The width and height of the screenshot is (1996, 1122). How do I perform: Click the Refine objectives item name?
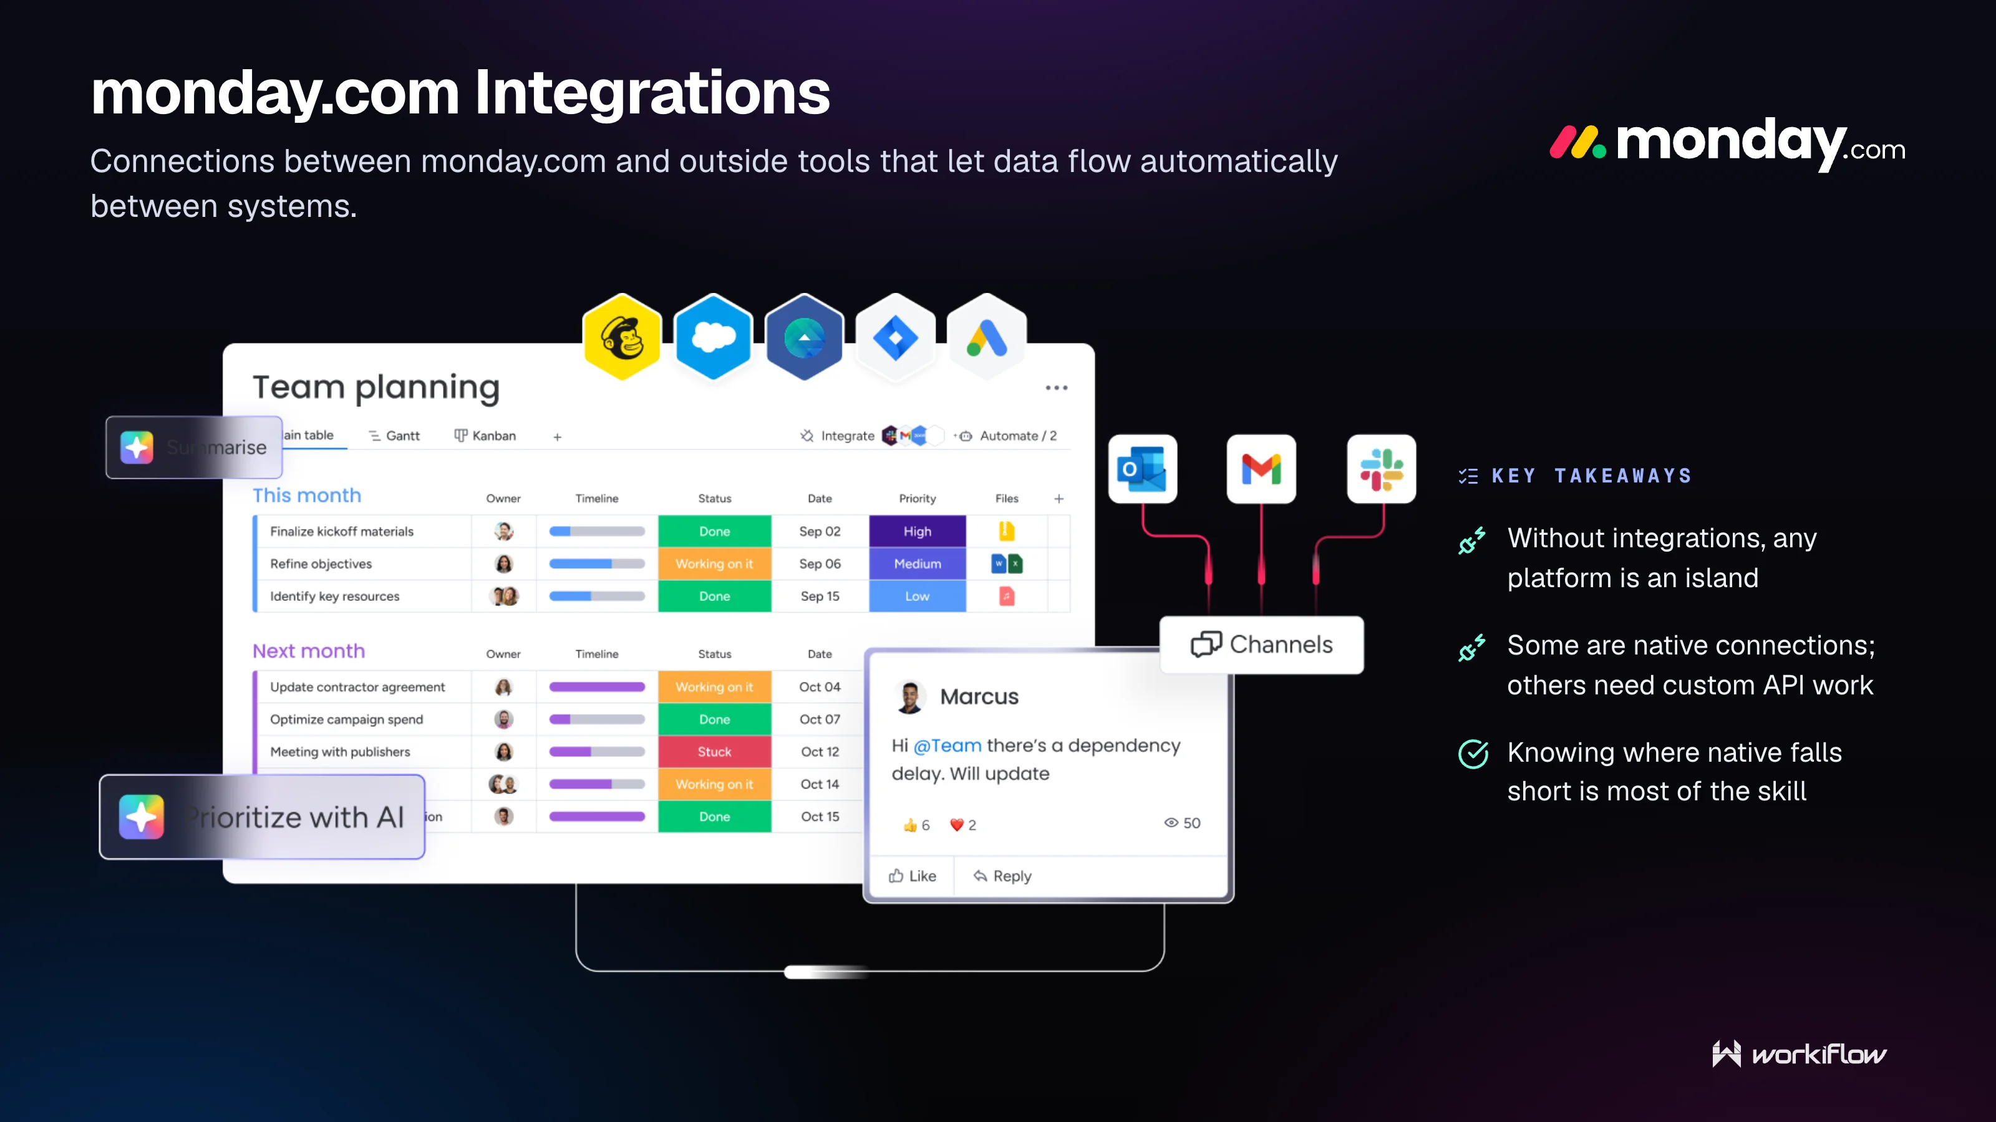(321, 563)
